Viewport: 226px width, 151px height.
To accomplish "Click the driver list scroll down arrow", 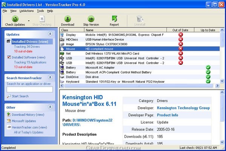I will pos(222,81).
